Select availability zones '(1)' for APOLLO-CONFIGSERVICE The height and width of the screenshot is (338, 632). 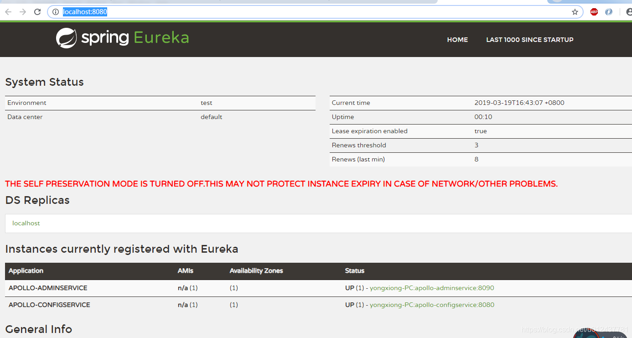pos(234,305)
